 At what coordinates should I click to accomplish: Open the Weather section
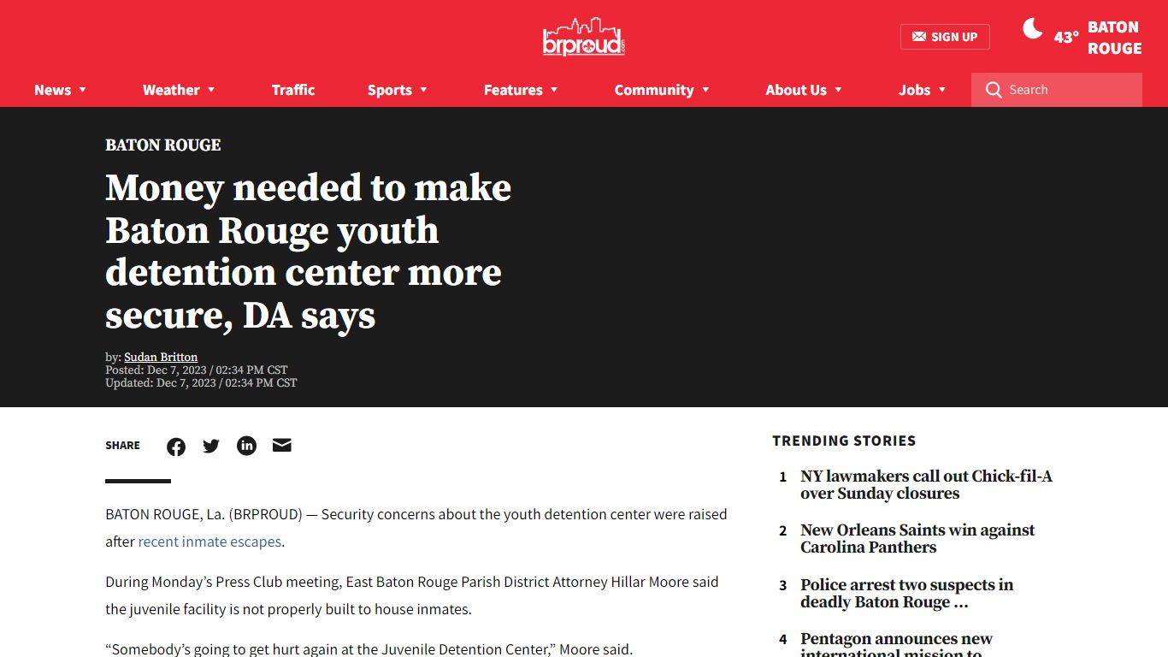coord(171,90)
